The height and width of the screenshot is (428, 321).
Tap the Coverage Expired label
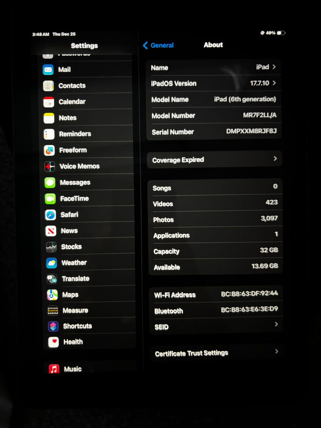click(178, 160)
